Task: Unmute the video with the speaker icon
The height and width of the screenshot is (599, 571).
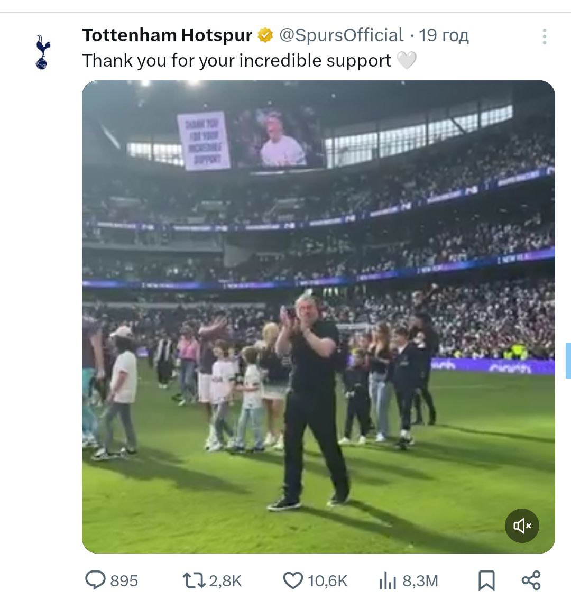Action: [521, 526]
